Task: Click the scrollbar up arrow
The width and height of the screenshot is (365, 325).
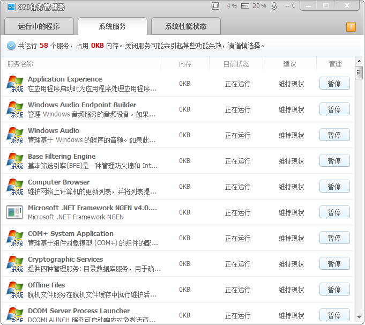Action: 359,62
